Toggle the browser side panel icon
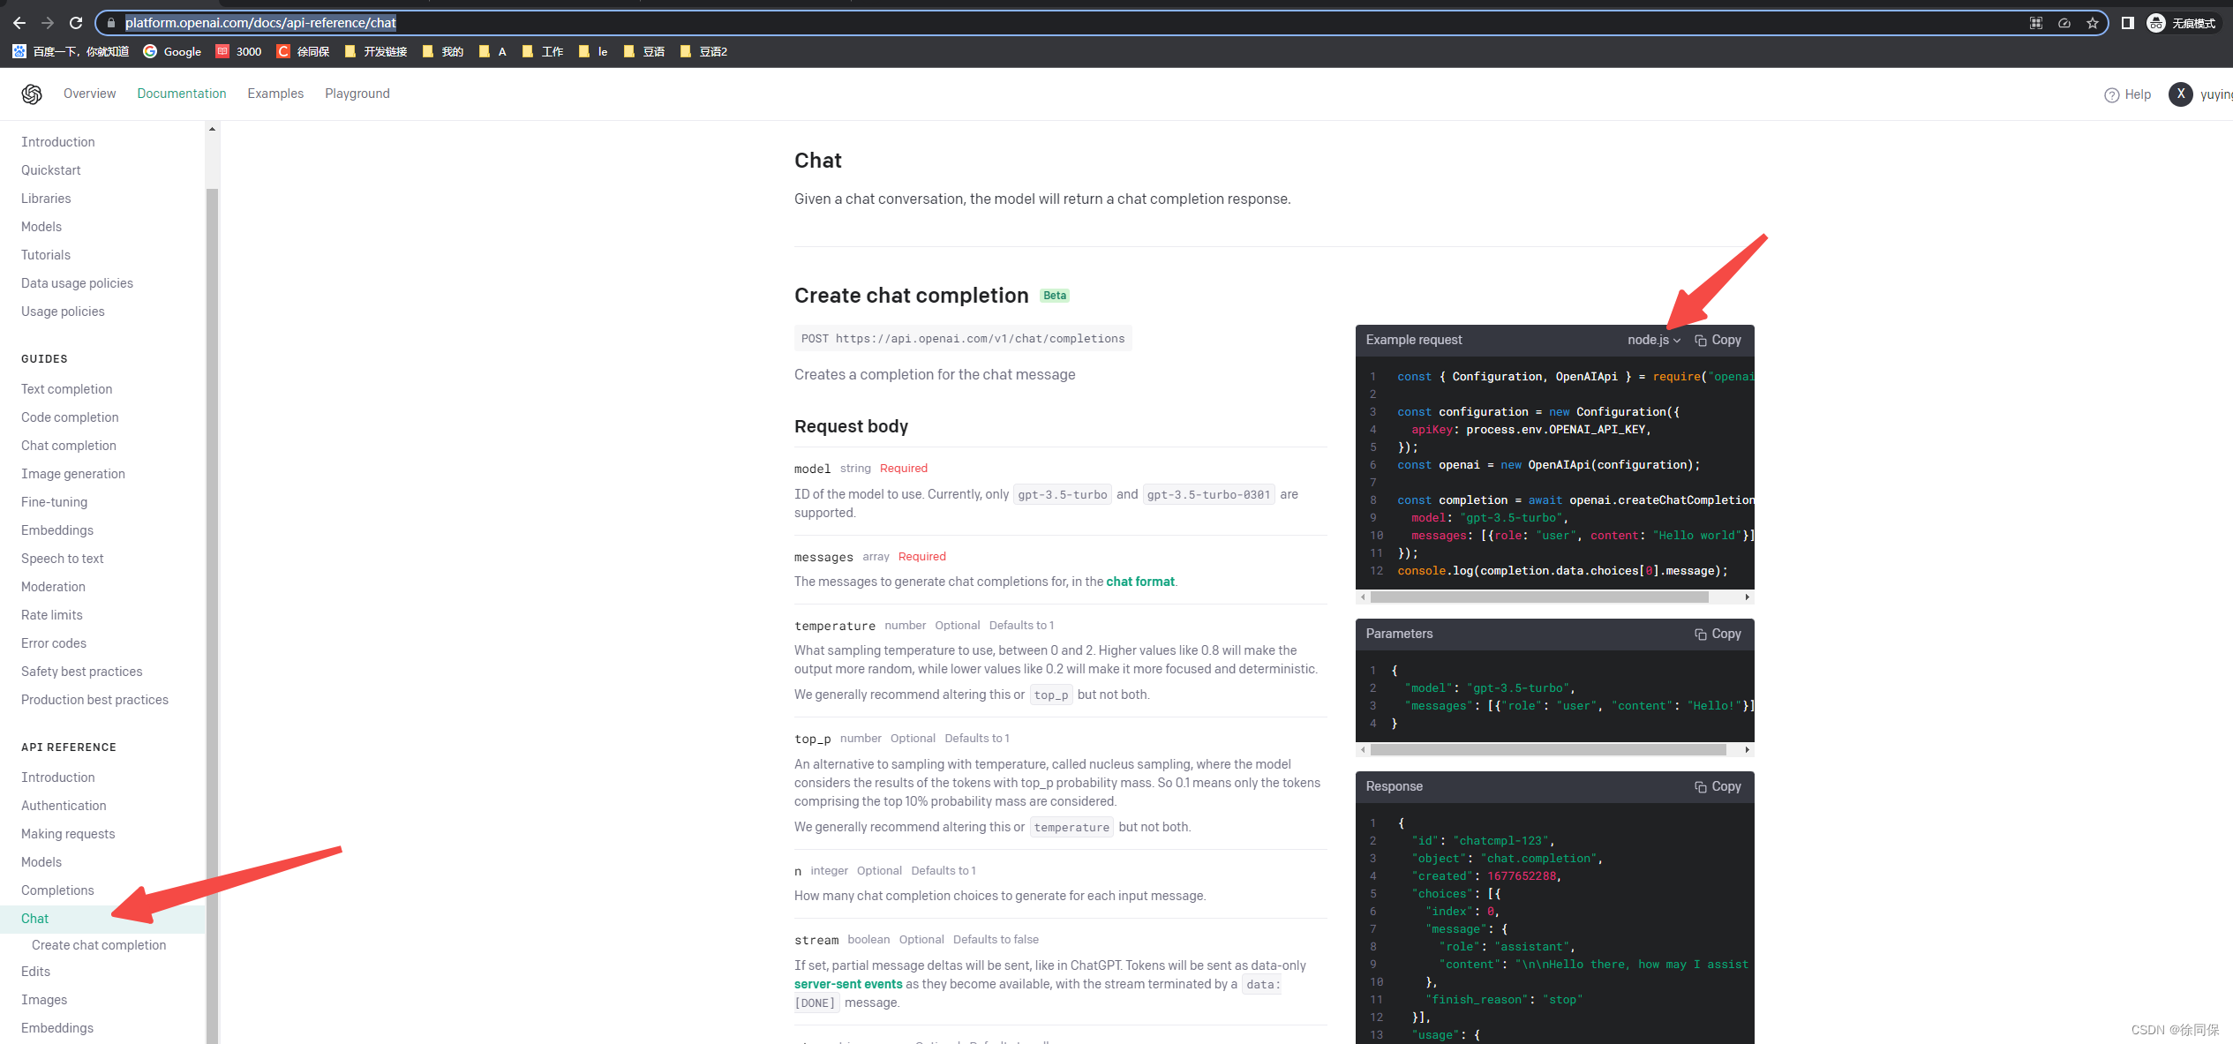 click(2128, 23)
